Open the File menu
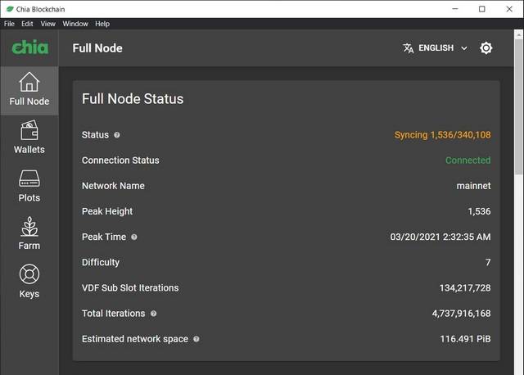 click(9, 24)
